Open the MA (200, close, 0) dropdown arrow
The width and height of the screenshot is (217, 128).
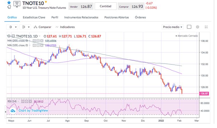tap(30, 41)
